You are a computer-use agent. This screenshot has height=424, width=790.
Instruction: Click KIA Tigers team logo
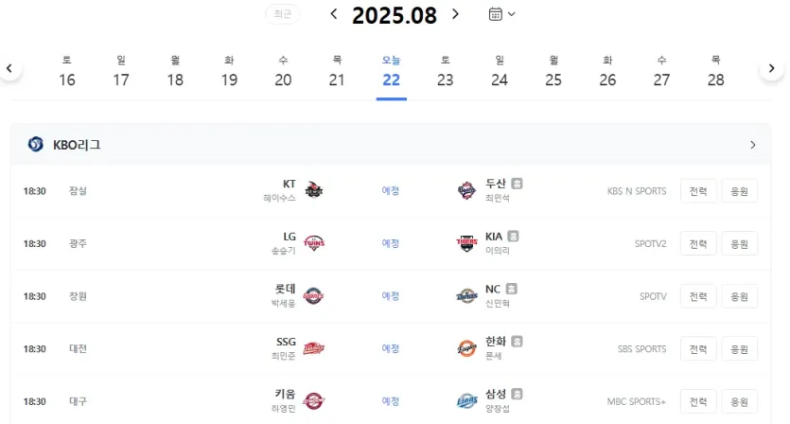[x=466, y=243]
